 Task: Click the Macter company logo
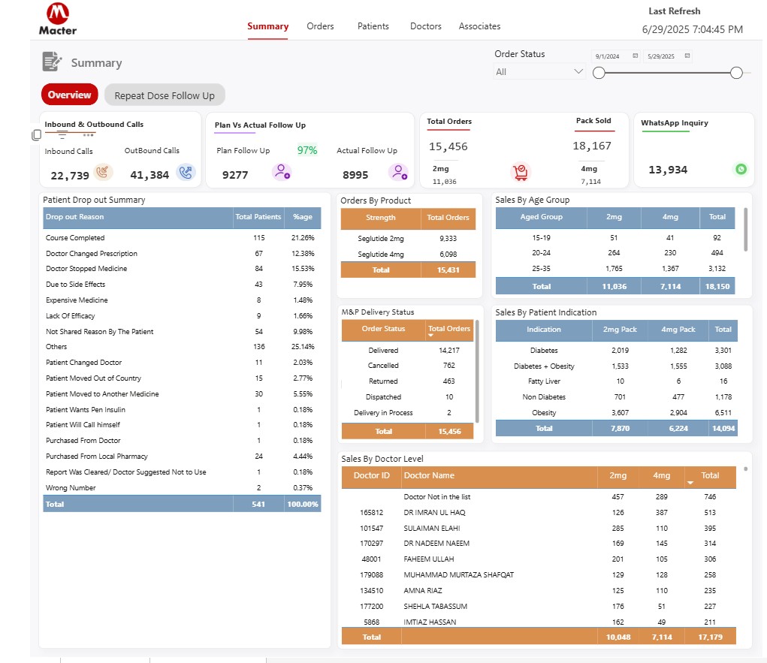[x=56, y=17]
